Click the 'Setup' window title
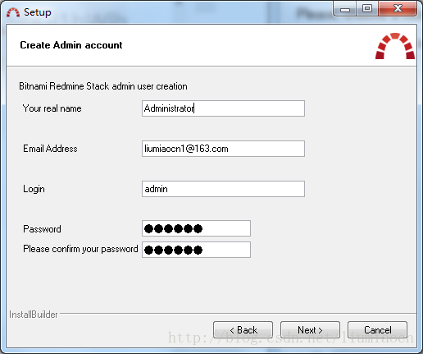Viewport: 423px width, 354px height. [x=38, y=12]
